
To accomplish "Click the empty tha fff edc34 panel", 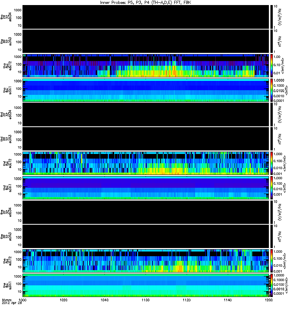I will coord(146,17).
